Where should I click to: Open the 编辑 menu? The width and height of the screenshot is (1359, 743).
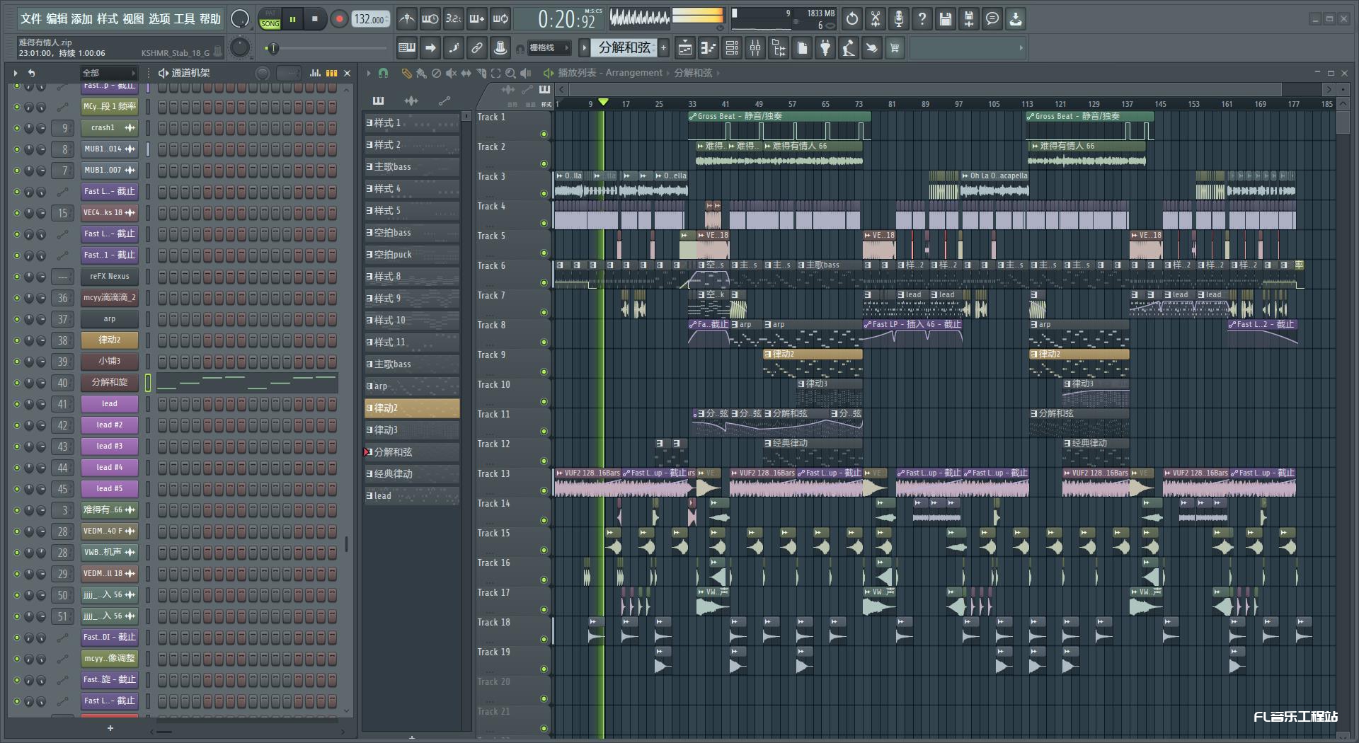pyautogui.click(x=57, y=19)
